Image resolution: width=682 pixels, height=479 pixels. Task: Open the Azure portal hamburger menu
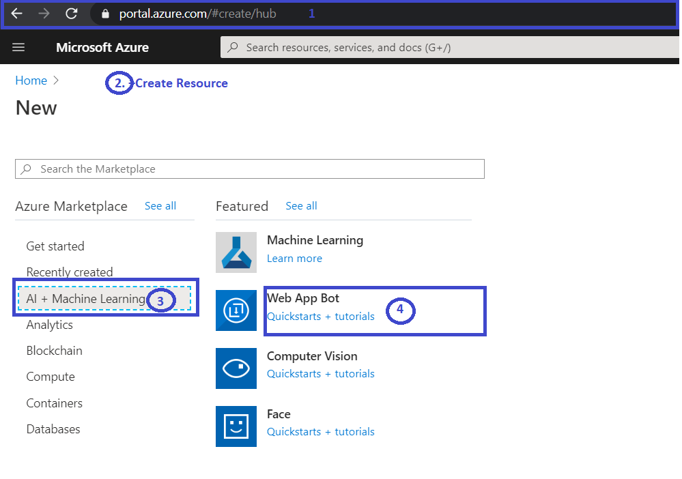coord(18,47)
